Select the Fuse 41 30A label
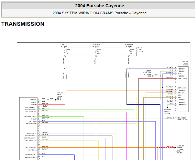Screen dimensions: 195x160 (99, 51)
